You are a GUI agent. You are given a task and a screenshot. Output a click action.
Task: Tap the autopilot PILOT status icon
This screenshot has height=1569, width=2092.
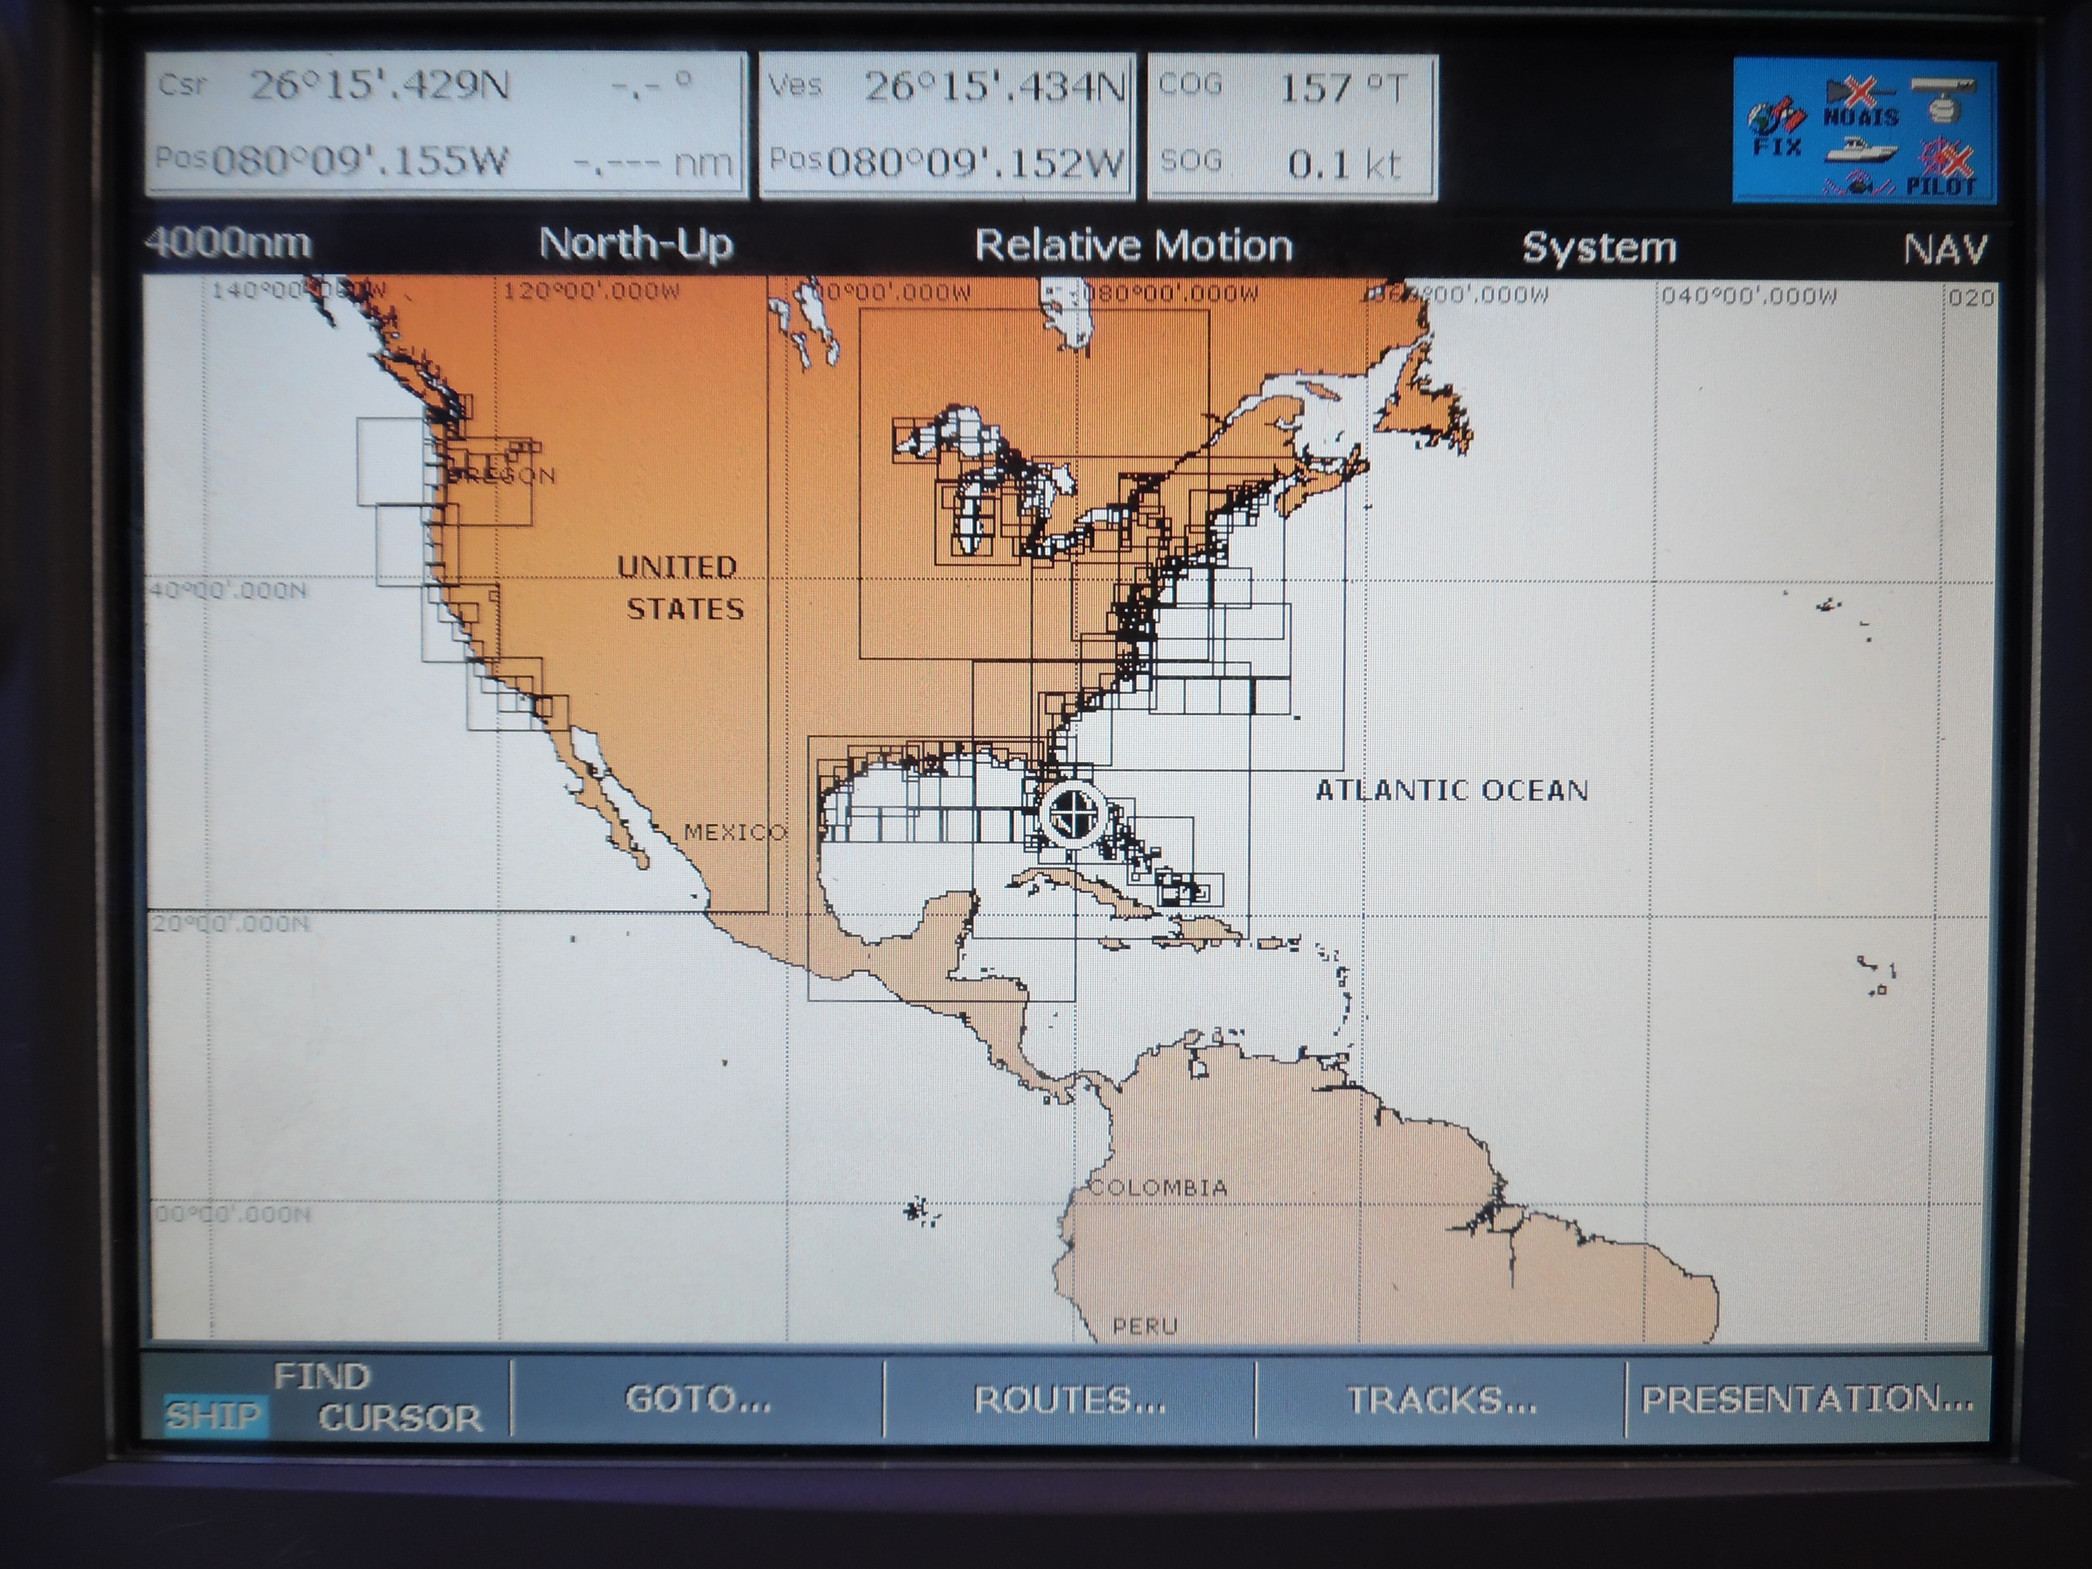click(x=1943, y=168)
